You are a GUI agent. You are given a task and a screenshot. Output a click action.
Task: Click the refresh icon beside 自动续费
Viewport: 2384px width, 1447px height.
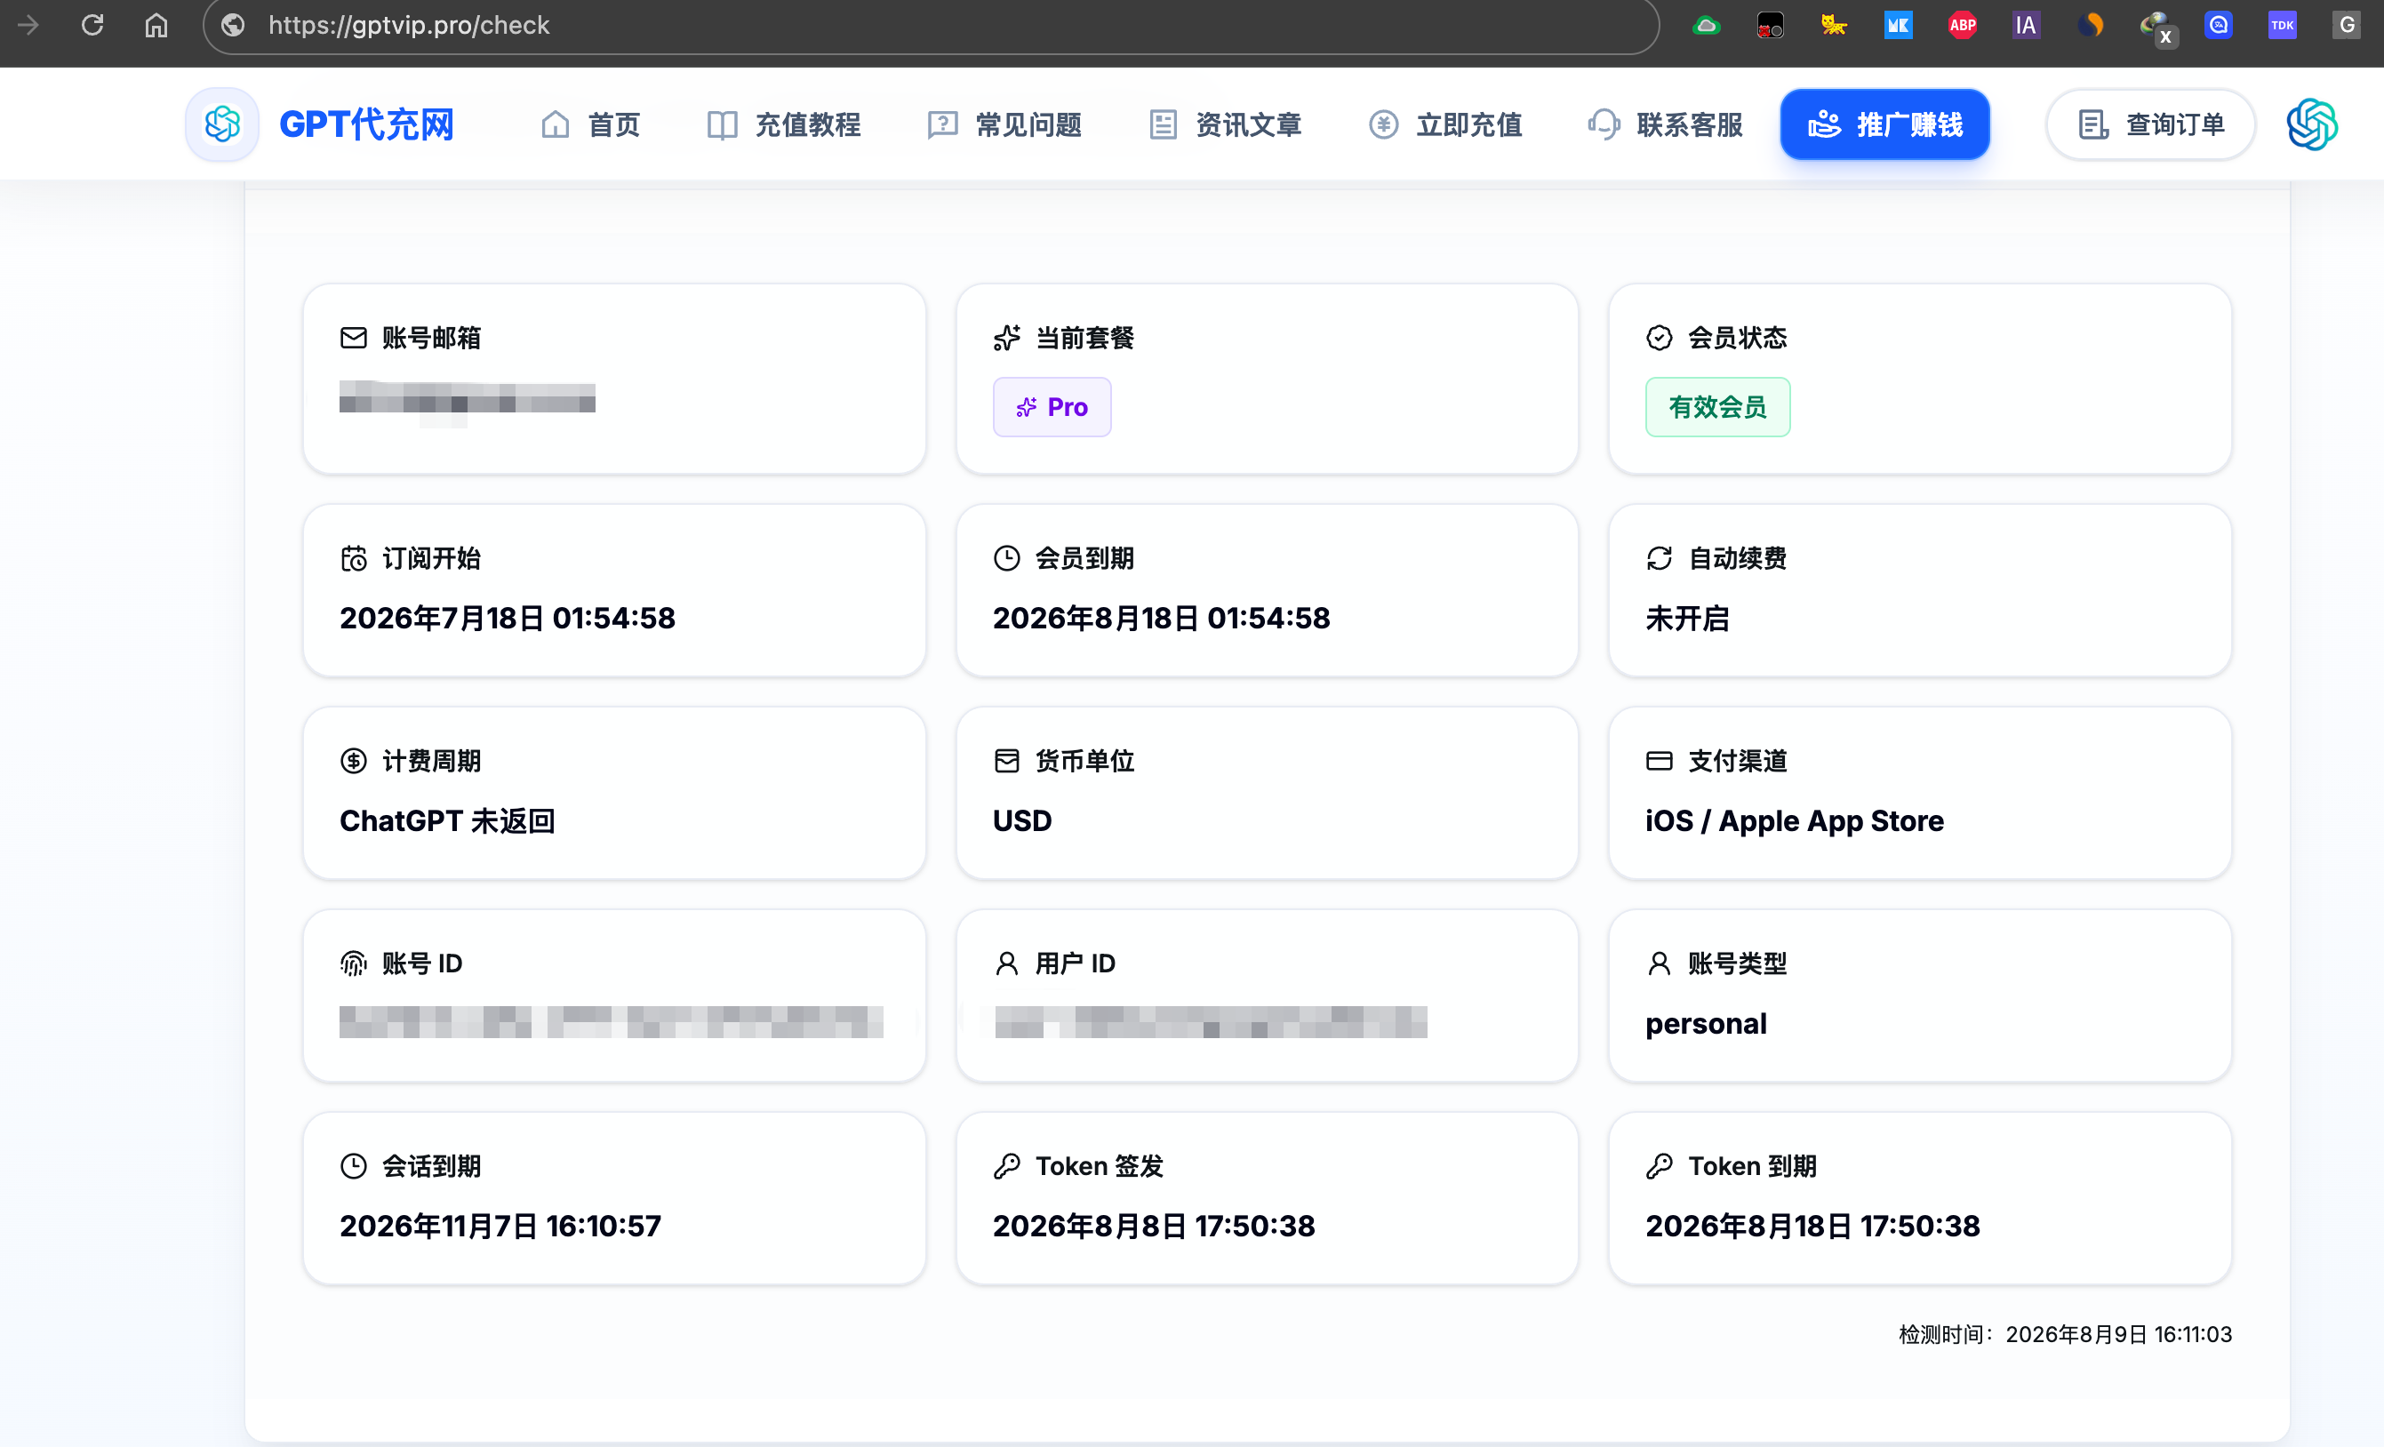pyautogui.click(x=1659, y=558)
